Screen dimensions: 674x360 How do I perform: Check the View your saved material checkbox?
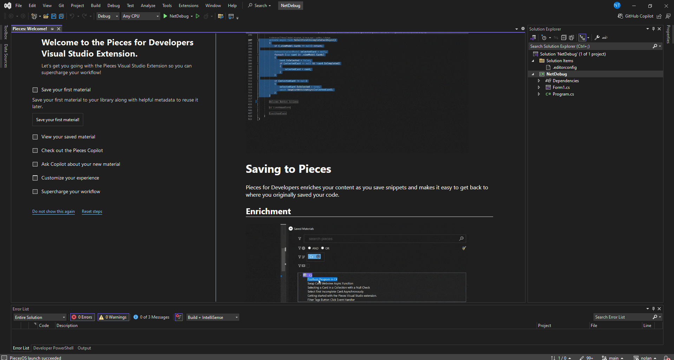[x=35, y=137]
